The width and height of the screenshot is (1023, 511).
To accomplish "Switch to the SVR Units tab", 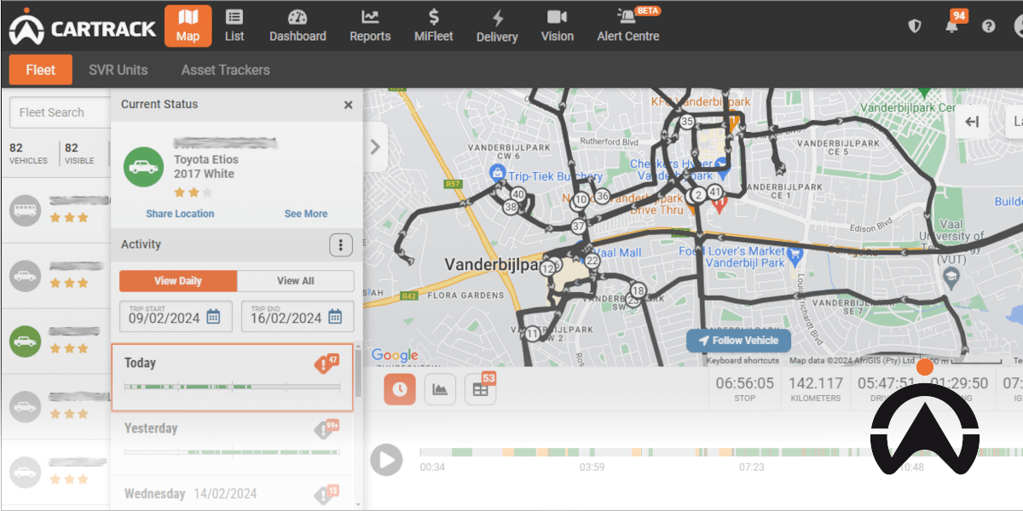I will pos(118,70).
